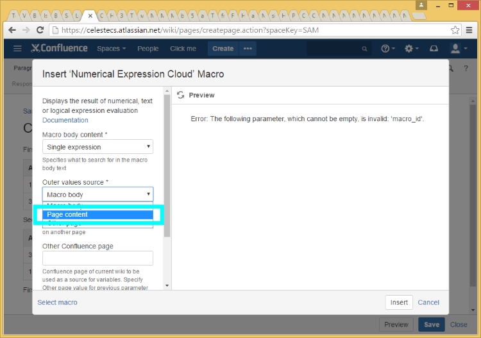Expand the Spaces menu
Screen dimensions: 481x338
click(112, 49)
